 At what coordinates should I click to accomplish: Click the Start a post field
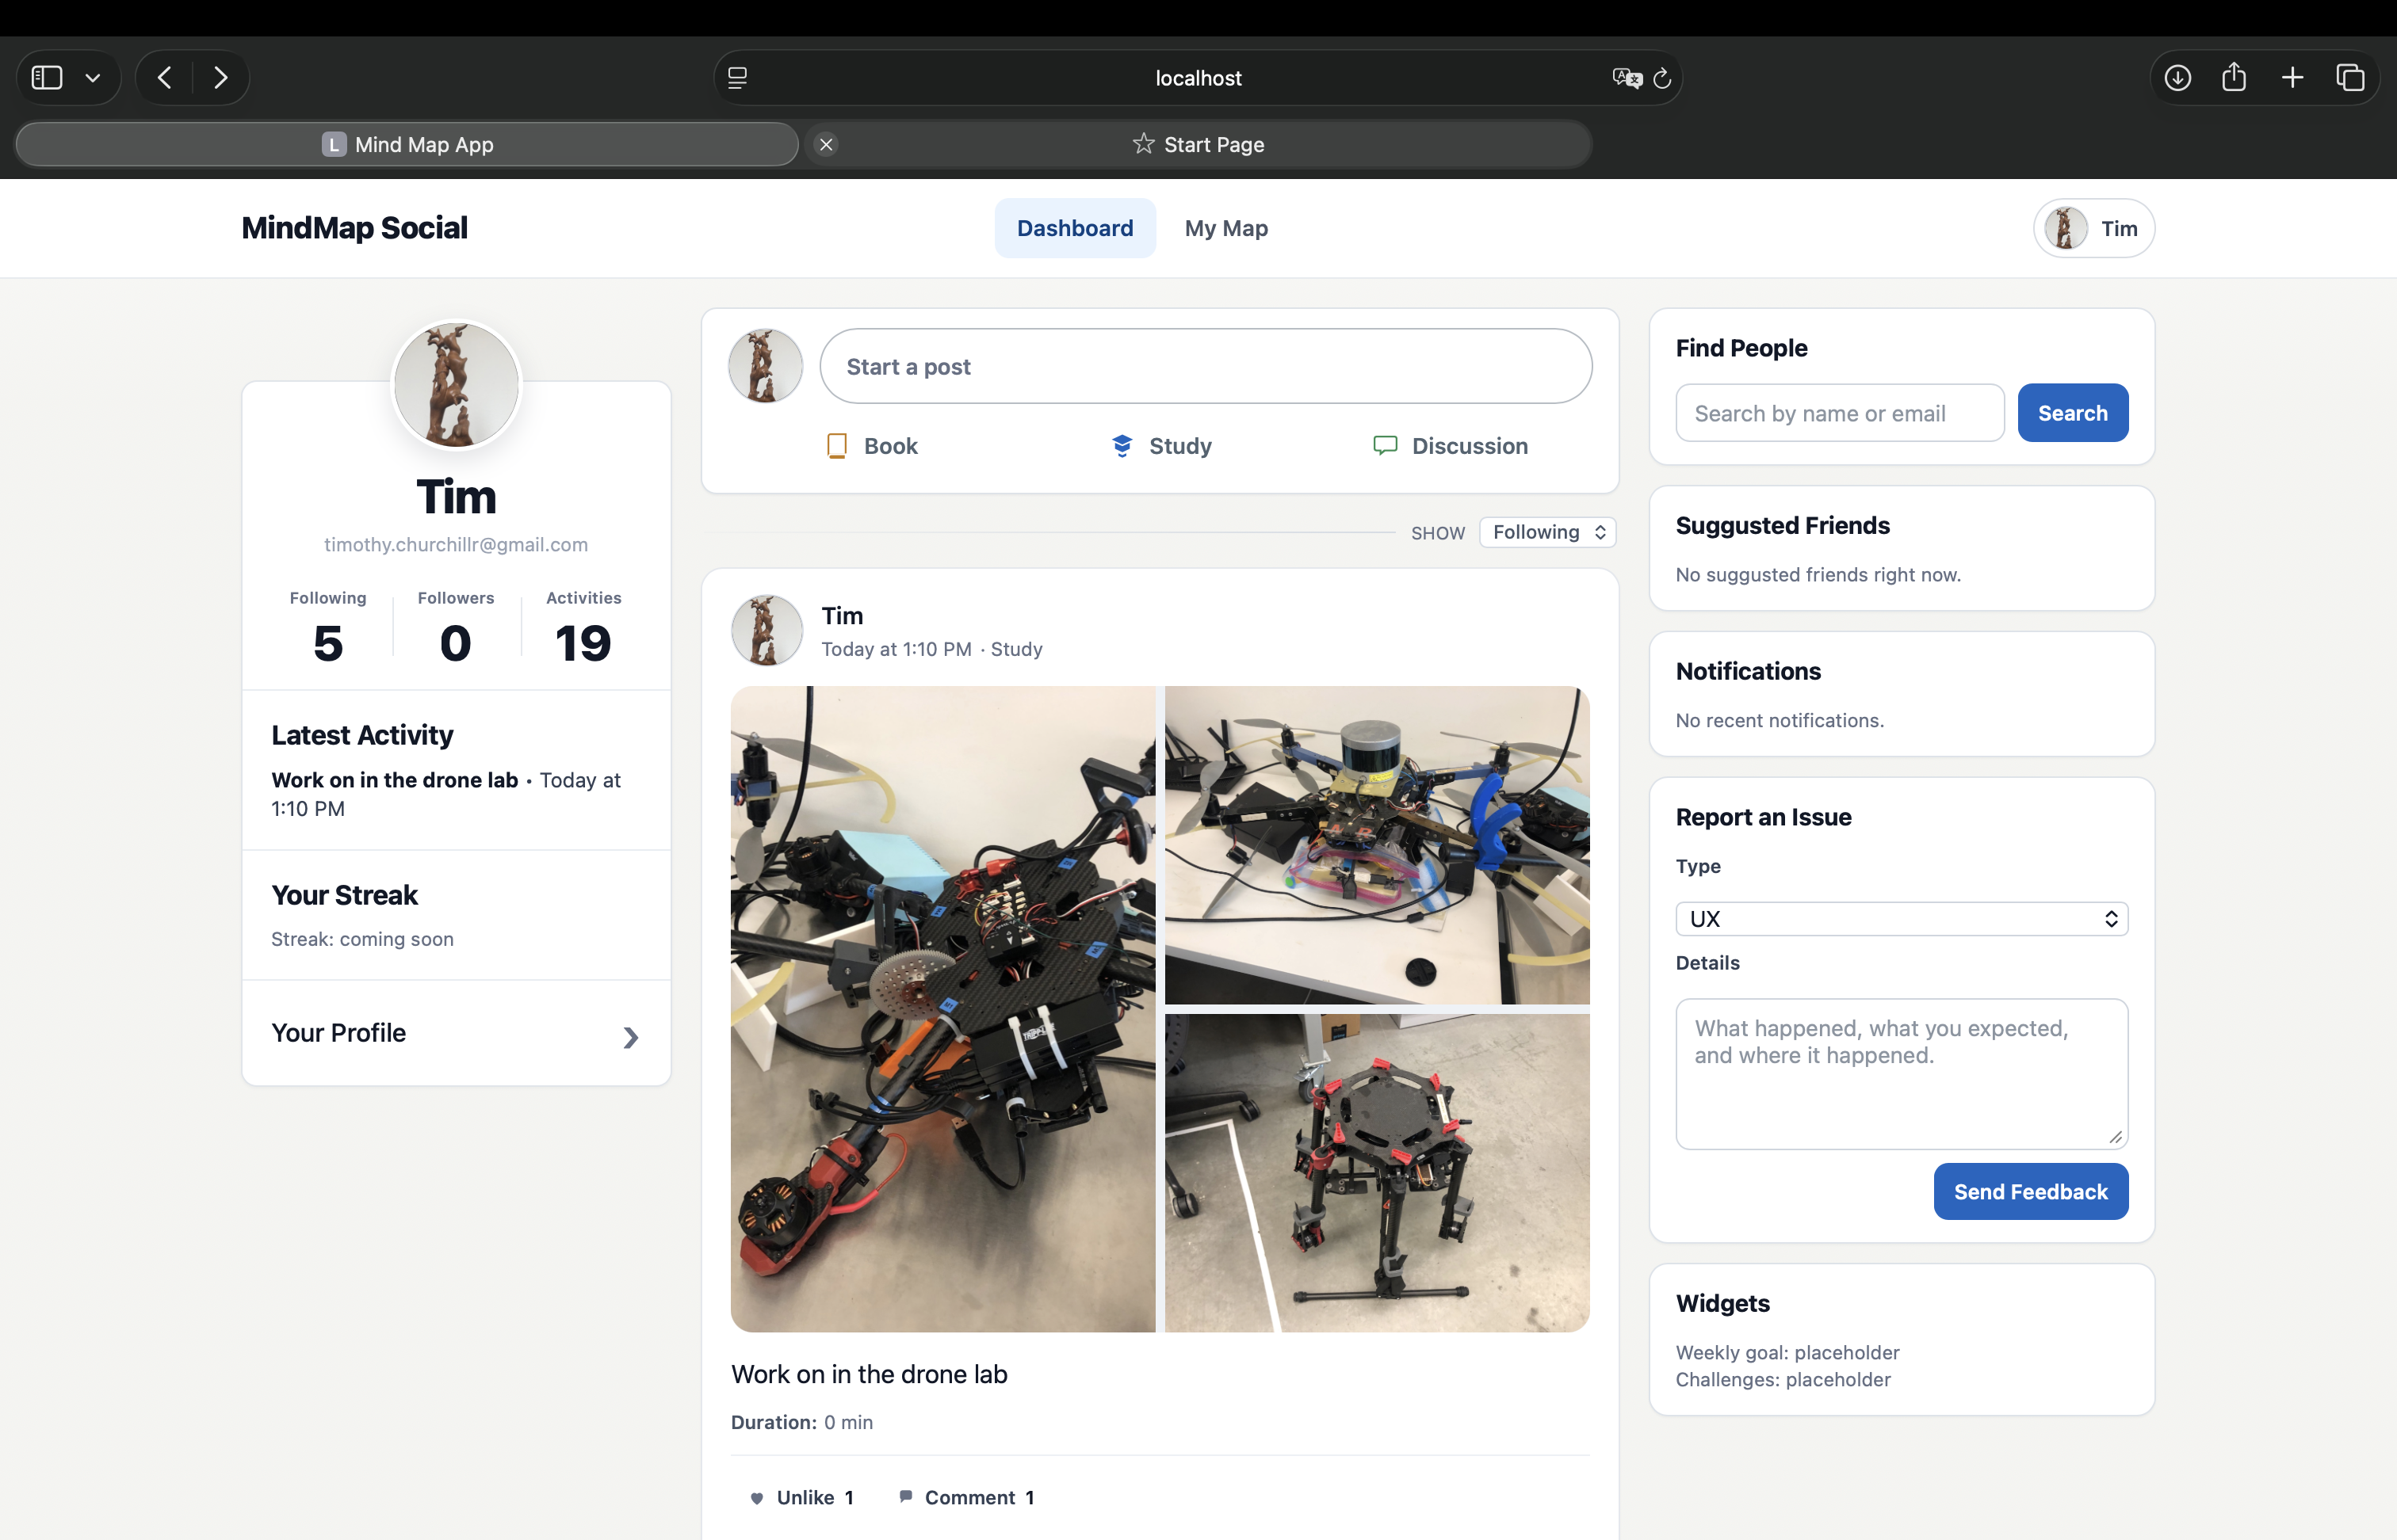point(1206,367)
